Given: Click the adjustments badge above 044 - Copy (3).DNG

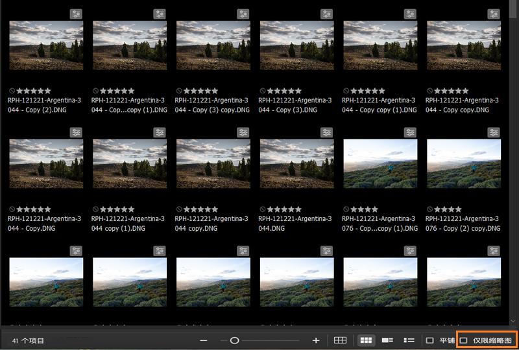Looking at the screenshot, I should point(327,14).
